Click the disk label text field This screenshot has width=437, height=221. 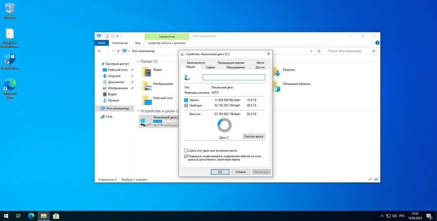pyautogui.click(x=234, y=77)
